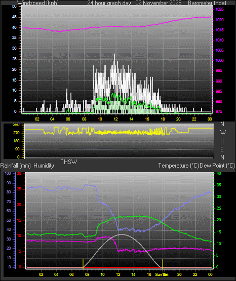Select the 975 barometer scale label
Image resolution: width=236 pixels, height=281 pixels.
point(219,111)
